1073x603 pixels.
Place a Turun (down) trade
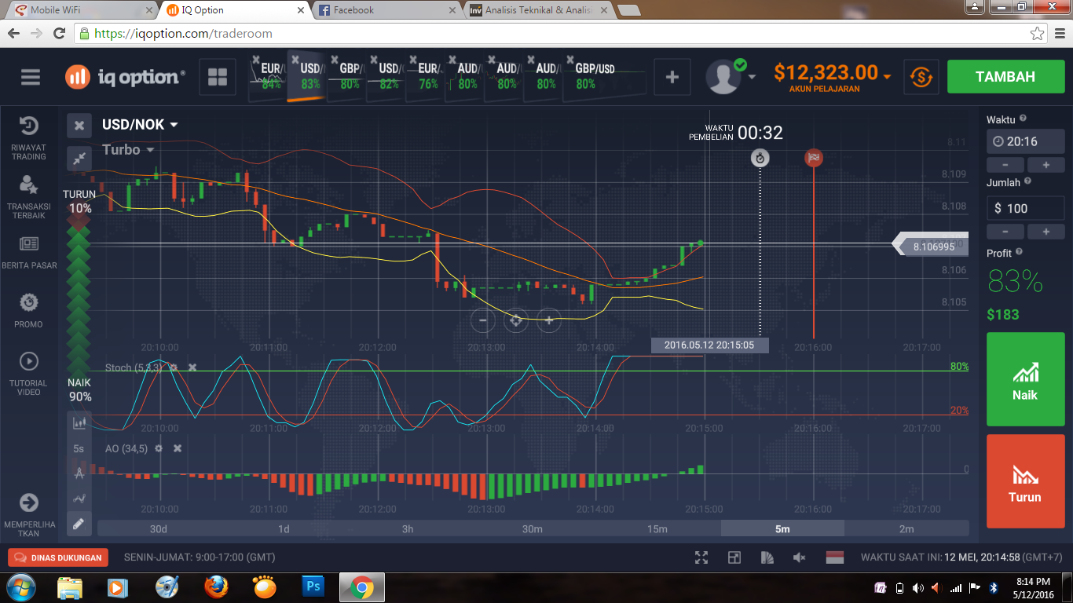(x=1025, y=481)
